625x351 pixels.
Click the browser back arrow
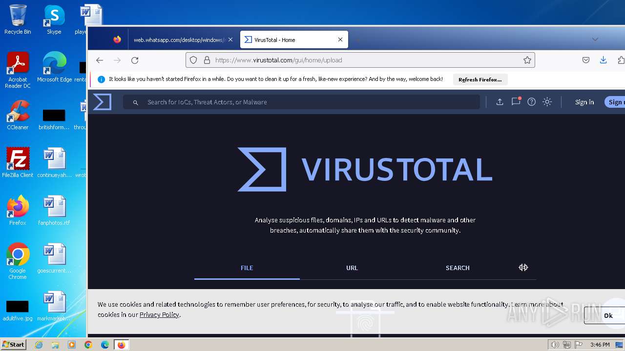click(100, 60)
